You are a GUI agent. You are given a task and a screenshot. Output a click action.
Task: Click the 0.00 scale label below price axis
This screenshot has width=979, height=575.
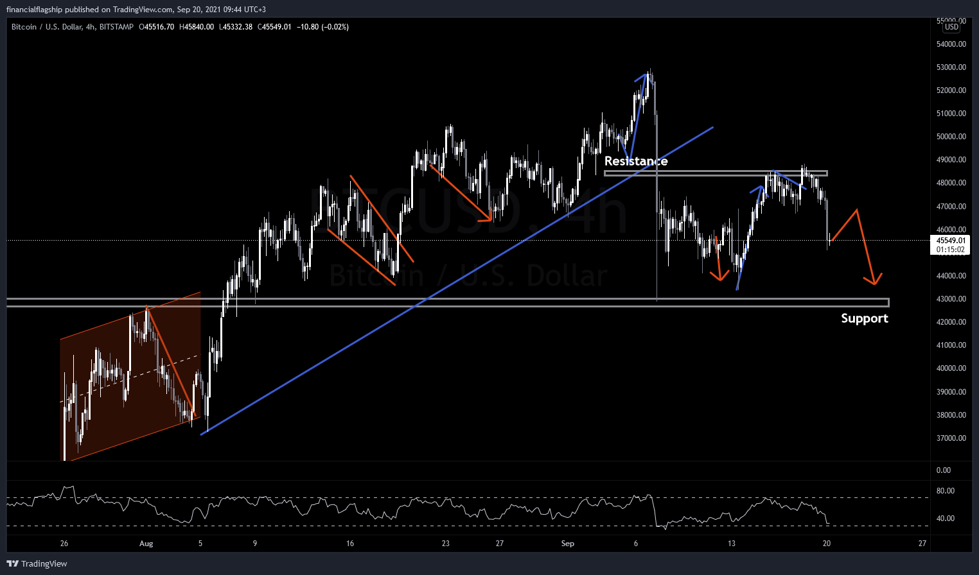pyautogui.click(x=944, y=470)
